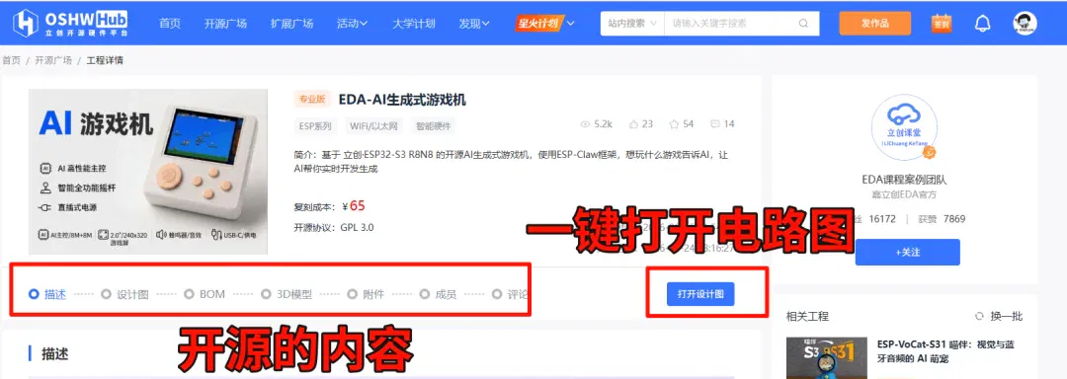Click the 打开设计图 button
Image resolution: width=1067 pixels, height=379 pixels.
click(x=700, y=293)
